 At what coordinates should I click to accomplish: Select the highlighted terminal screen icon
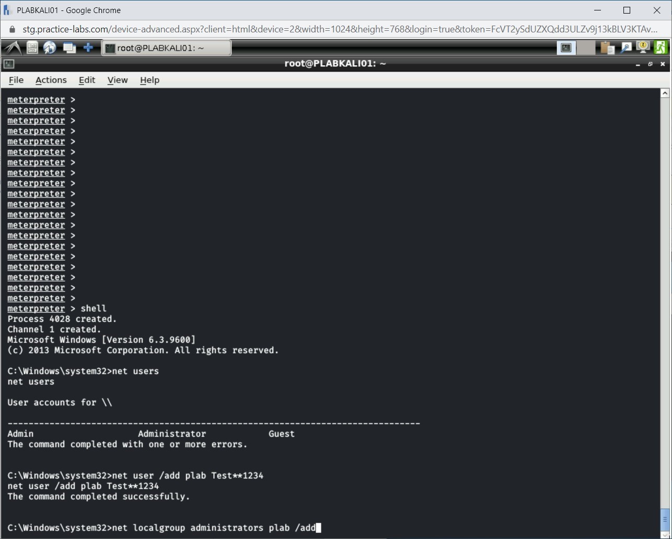[566, 47]
